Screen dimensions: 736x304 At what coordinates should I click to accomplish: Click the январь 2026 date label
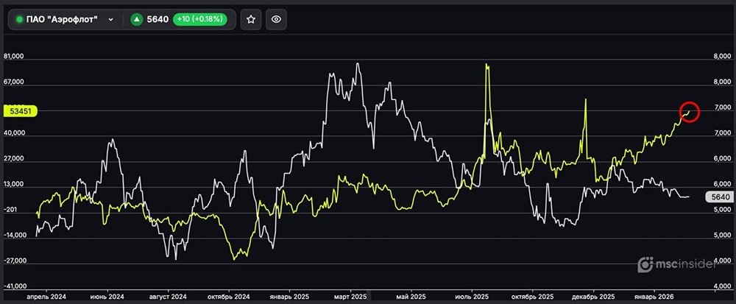pos(654,296)
